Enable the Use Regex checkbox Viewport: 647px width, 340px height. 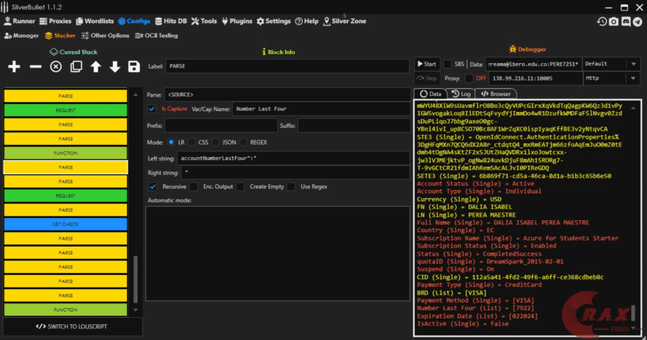(292, 186)
